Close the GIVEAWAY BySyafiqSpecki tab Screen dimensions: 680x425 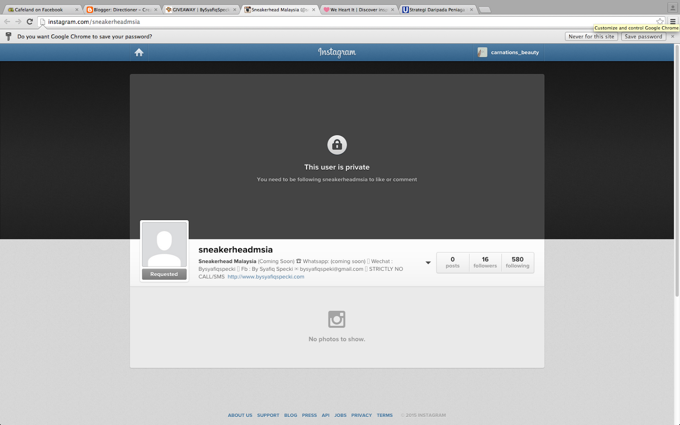235,10
